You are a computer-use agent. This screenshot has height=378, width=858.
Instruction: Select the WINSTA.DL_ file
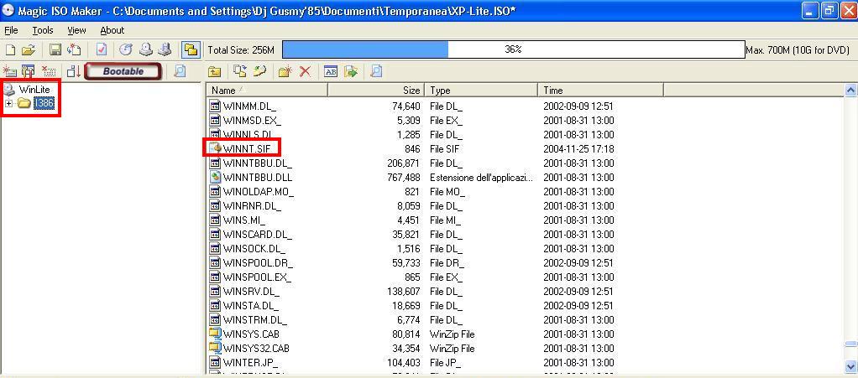click(x=251, y=305)
